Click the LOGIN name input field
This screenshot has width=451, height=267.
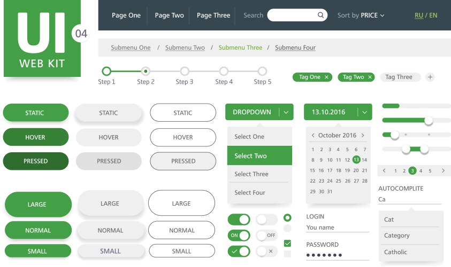[337, 227]
